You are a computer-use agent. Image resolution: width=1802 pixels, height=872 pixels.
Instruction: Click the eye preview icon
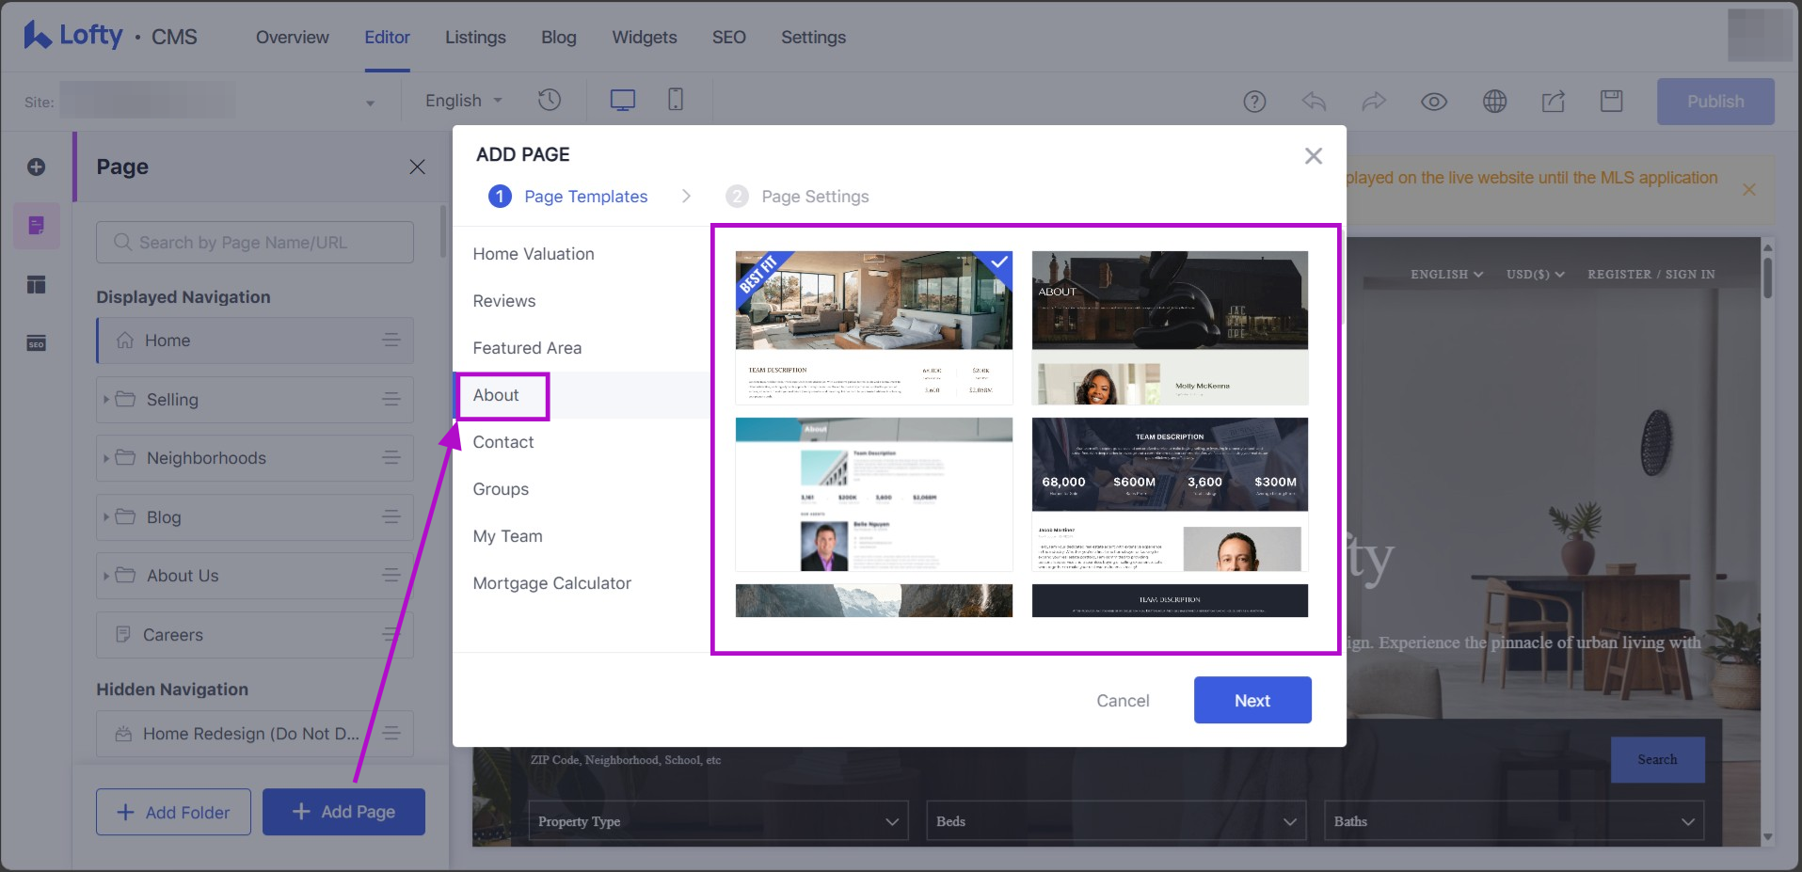pyautogui.click(x=1433, y=102)
